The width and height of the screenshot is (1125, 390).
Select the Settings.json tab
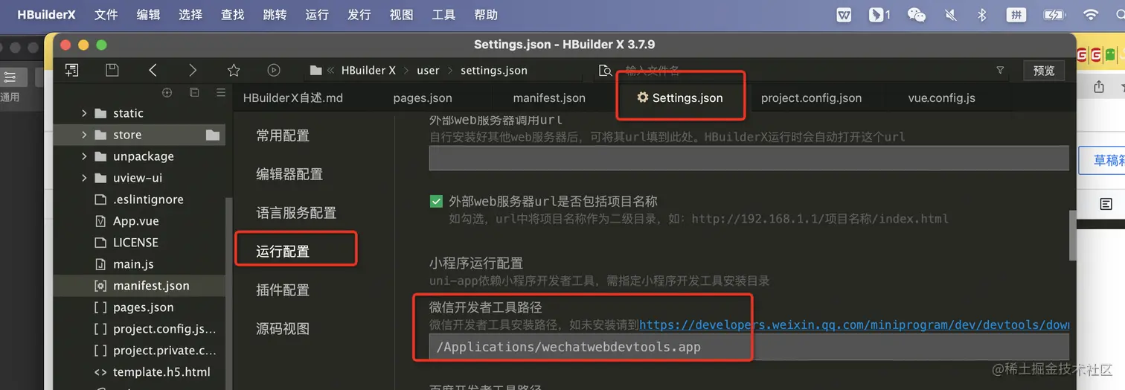679,97
